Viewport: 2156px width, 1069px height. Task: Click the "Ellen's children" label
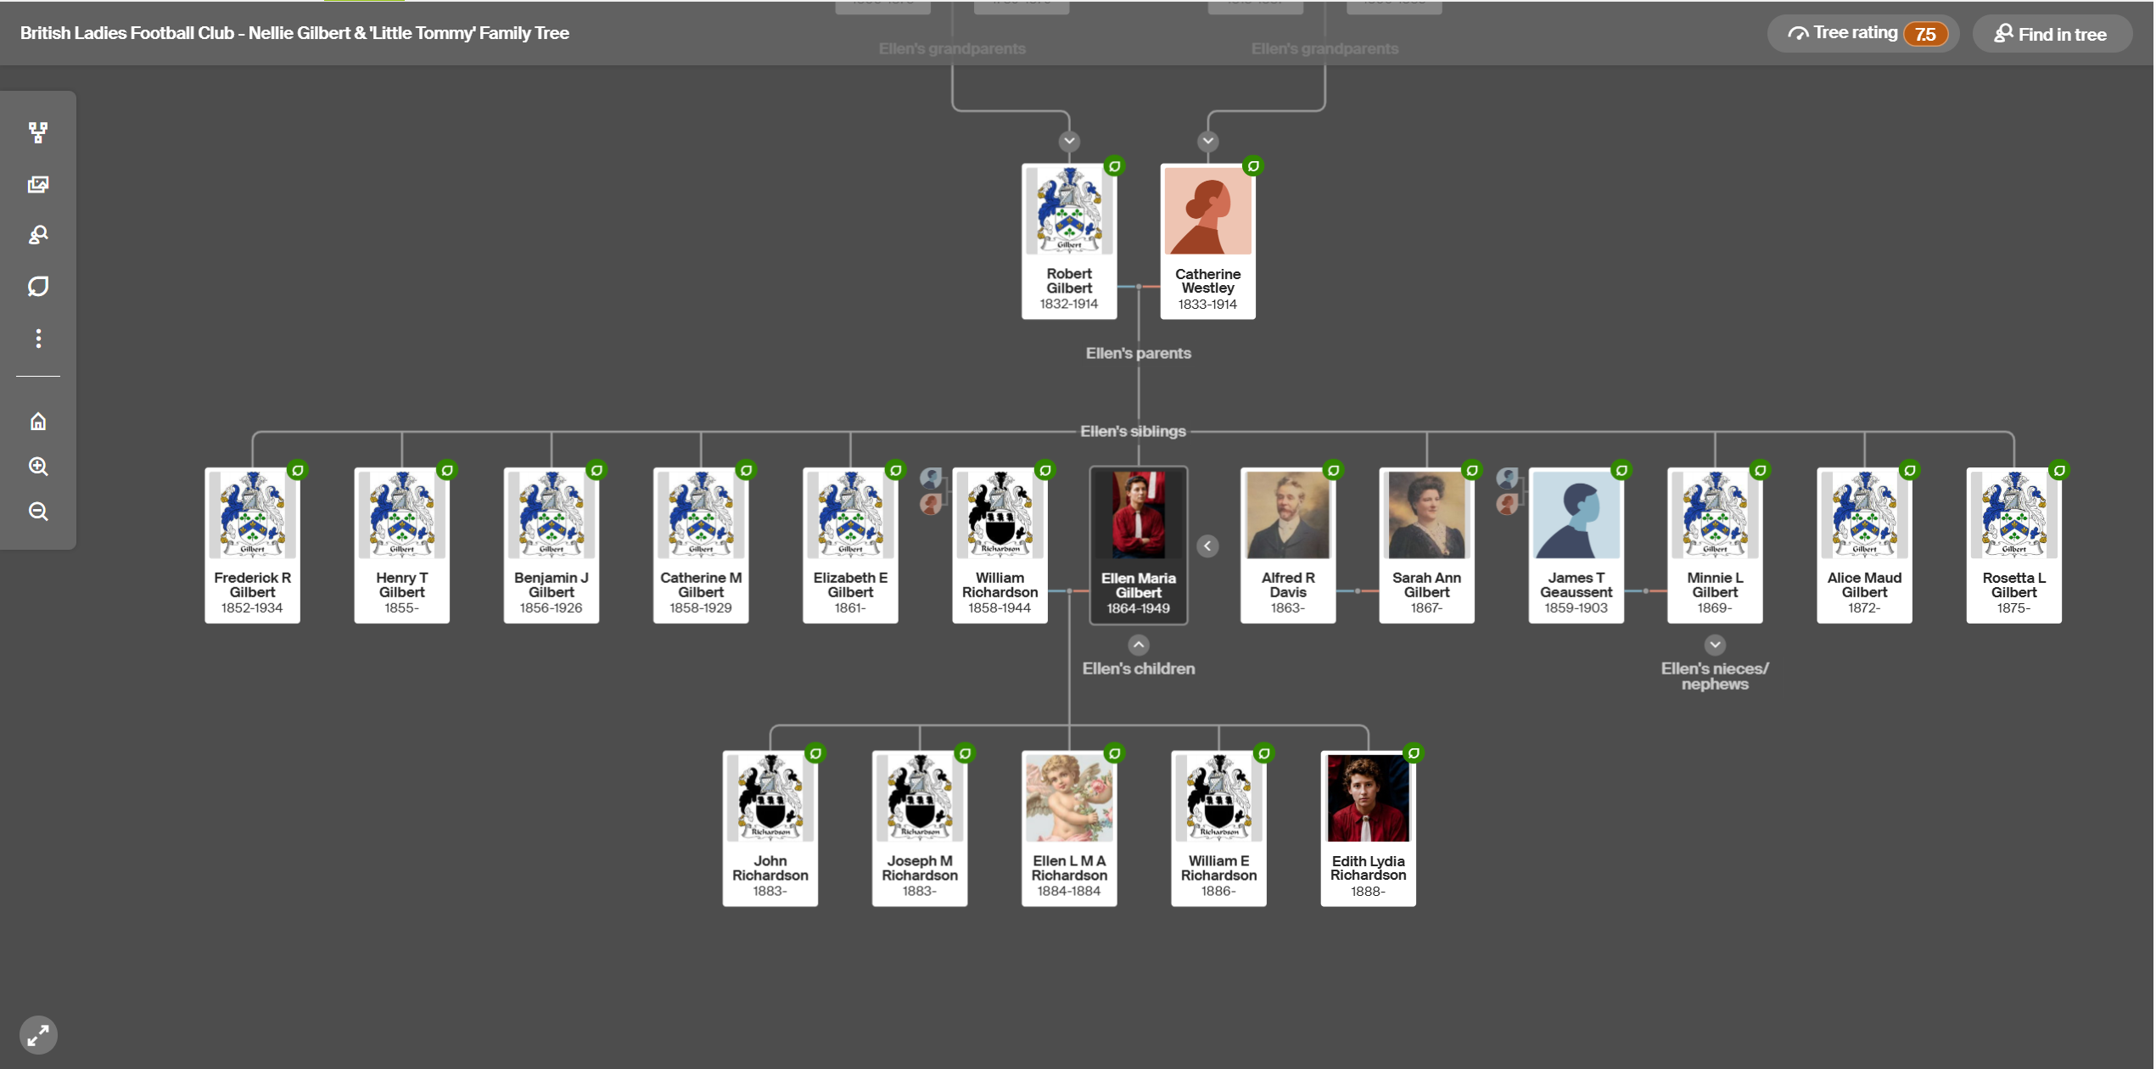[x=1138, y=669]
